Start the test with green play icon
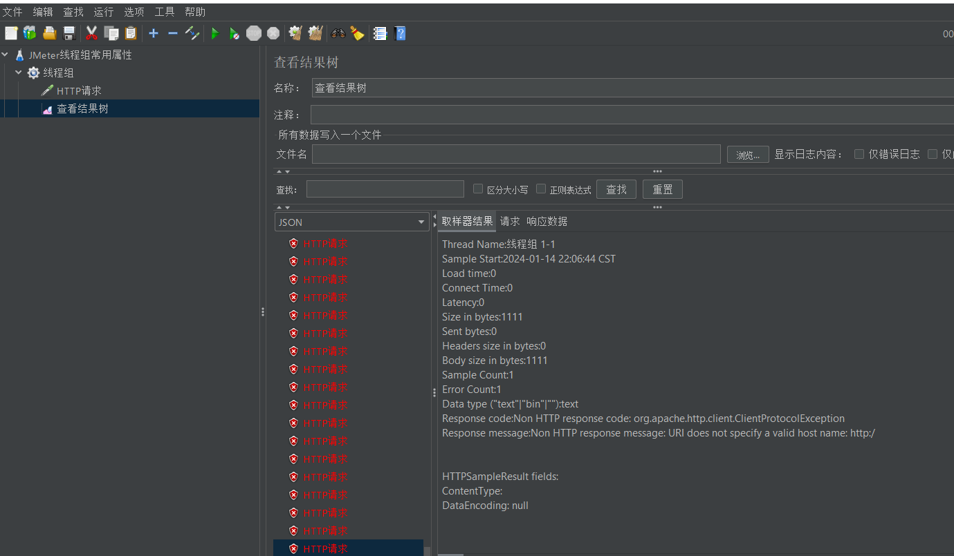 coord(215,33)
